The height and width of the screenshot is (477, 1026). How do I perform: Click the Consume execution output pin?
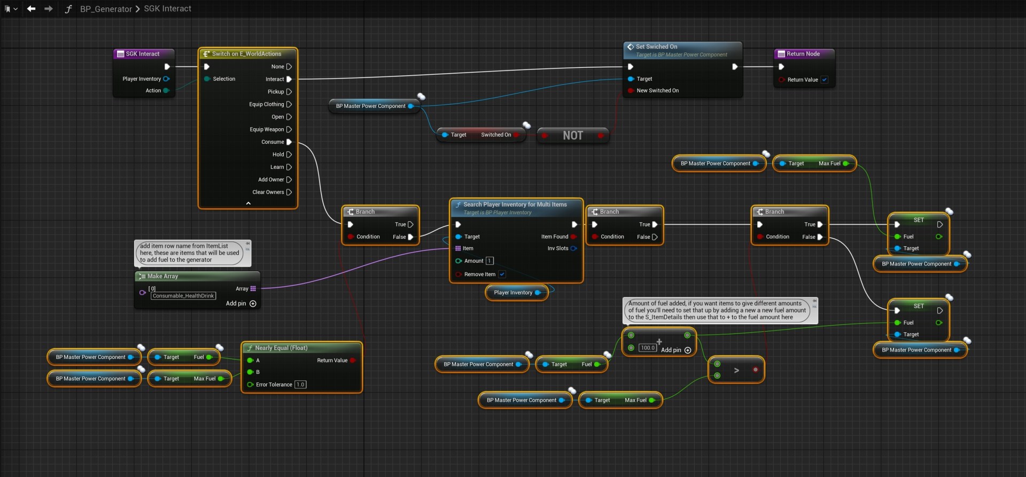click(x=289, y=142)
